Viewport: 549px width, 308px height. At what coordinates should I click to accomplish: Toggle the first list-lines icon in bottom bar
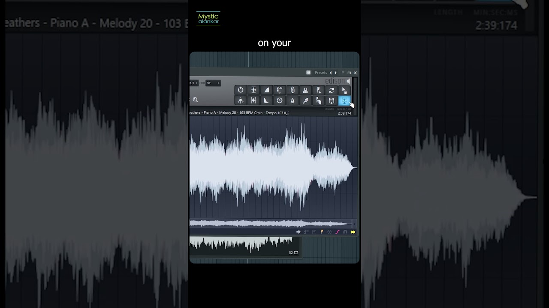click(306, 232)
